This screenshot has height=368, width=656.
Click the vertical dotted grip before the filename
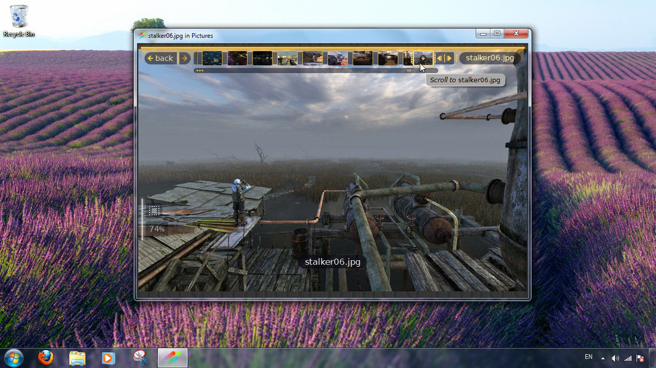point(456,58)
